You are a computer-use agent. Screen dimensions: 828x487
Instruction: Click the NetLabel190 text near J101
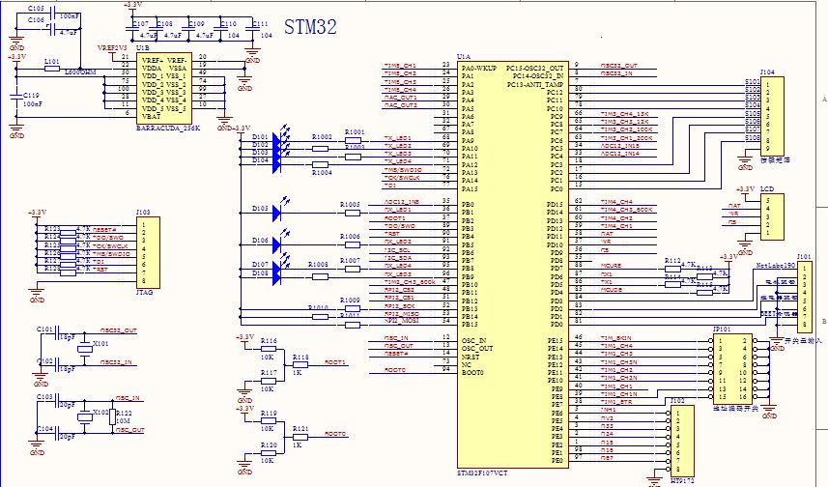coord(776,265)
